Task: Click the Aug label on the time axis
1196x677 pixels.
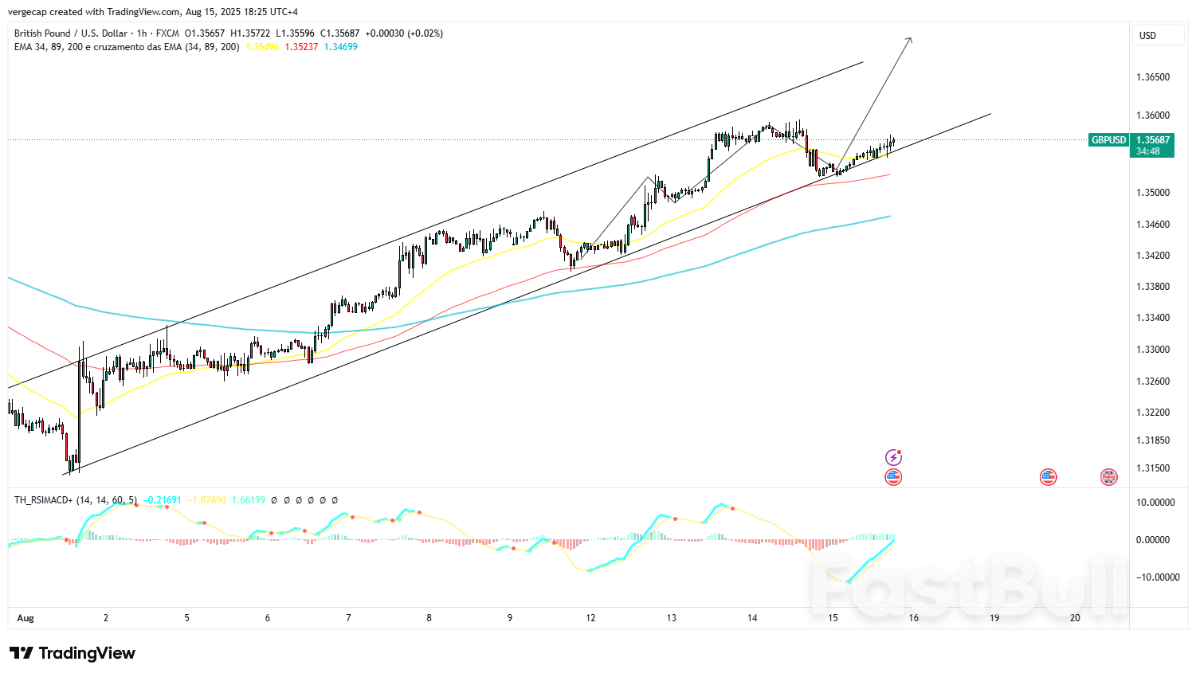Action: 25,617
